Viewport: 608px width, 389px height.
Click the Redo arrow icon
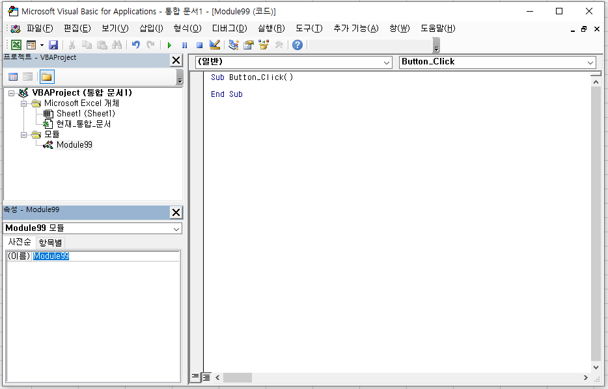tap(150, 45)
